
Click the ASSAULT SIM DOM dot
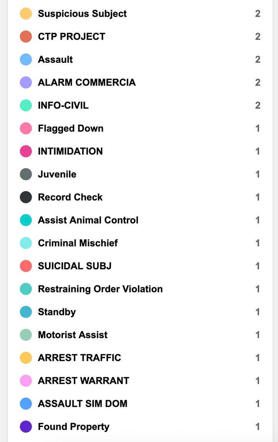26,404
